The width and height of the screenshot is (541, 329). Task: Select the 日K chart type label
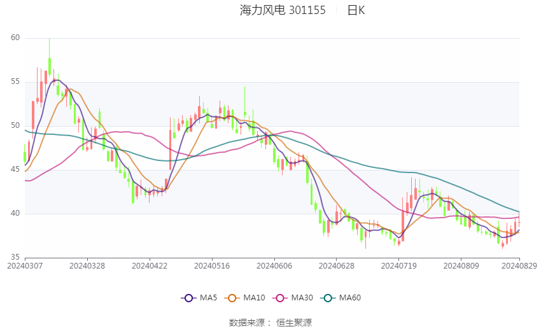tap(356, 10)
